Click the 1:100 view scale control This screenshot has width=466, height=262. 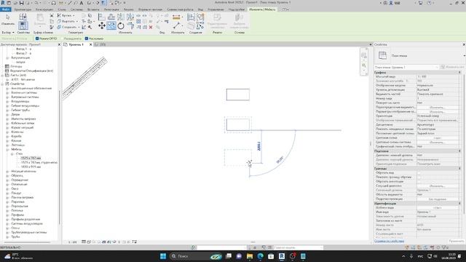click(73, 242)
